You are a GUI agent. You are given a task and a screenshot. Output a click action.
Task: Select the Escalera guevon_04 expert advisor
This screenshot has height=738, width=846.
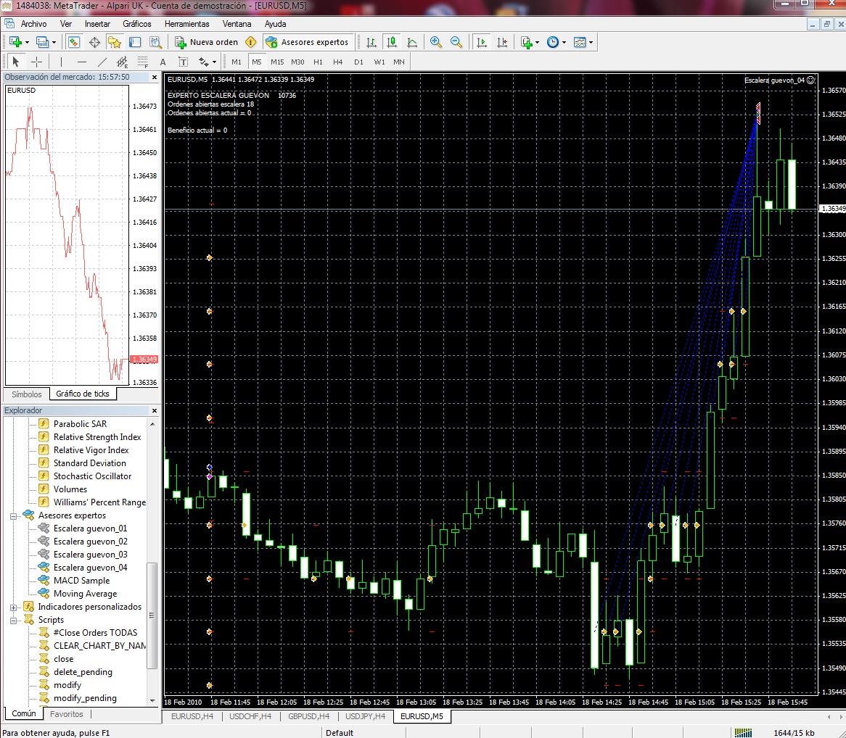tap(90, 568)
